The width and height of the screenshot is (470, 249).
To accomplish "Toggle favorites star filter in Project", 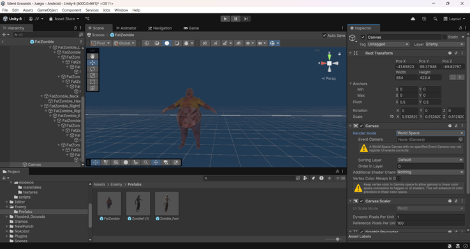I will pyautogui.click(x=330, y=178).
